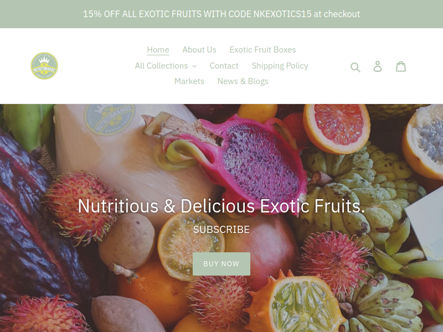This screenshot has height=332, width=443.
Task: Open the Contact page
Action: coord(224,65)
